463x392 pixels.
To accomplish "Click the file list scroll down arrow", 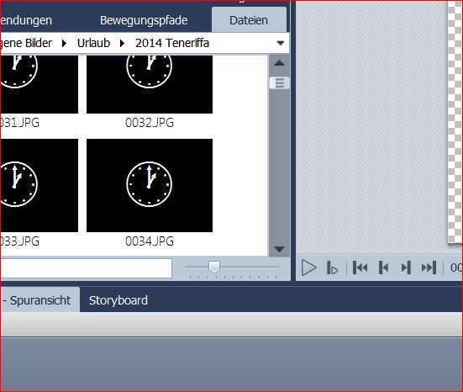I will click(x=279, y=249).
